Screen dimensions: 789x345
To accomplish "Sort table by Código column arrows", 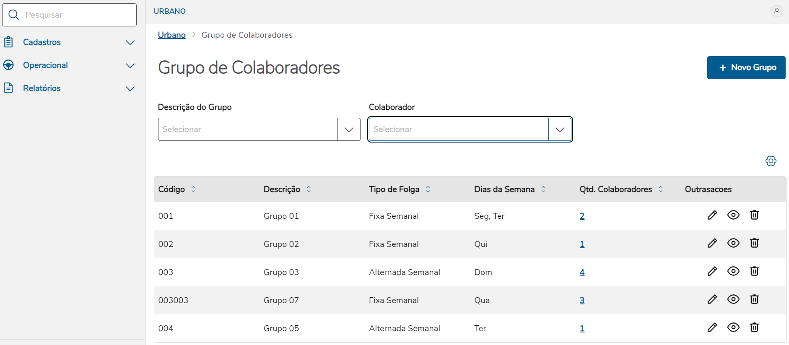I will coord(193,189).
